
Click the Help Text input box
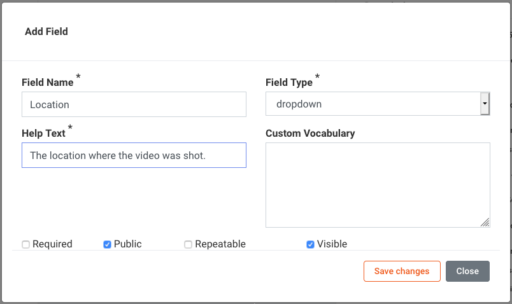[x=134, y=155]
